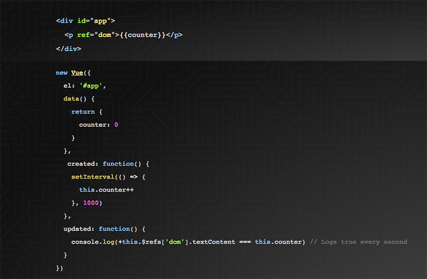Screen dimensions: 427x279
Task: Click the return keyword
Action: tap(83, 111)
